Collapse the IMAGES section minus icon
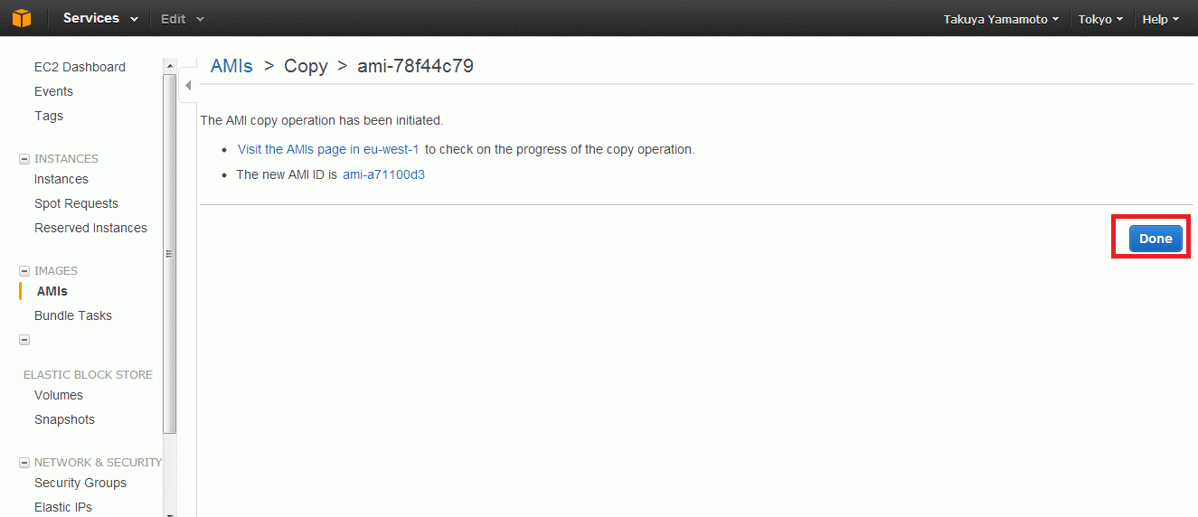1198x517 pixels. coord(24,271)
